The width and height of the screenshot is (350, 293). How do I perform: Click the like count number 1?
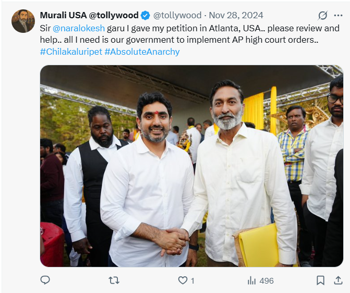pyautogui.click(x=192, y=280)
